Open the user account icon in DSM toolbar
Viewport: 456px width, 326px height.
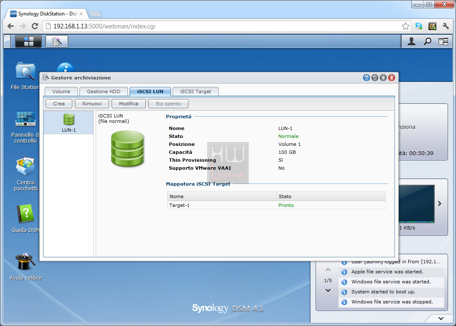pyautogui.click(x=411, y=42)
